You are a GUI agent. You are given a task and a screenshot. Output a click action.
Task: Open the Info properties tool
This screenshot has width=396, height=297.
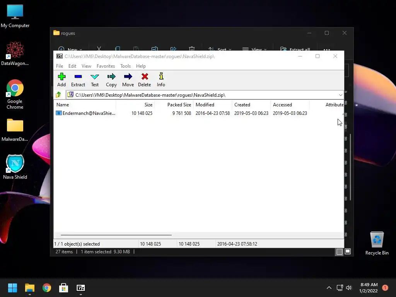pos(161,80)
